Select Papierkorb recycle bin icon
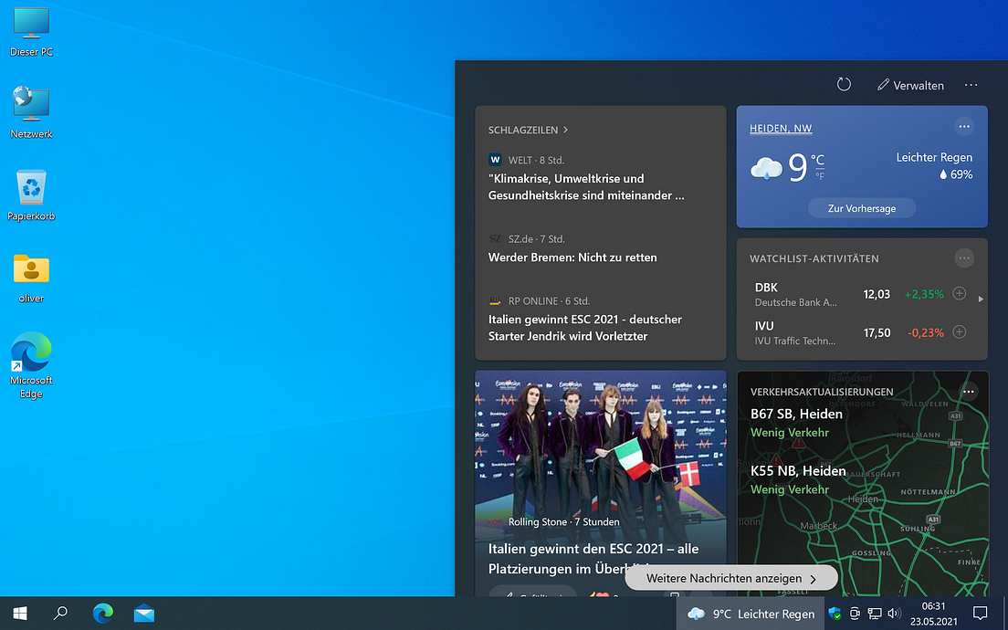The height and width of the screenshot is (630, 1008). coord(31,195)
